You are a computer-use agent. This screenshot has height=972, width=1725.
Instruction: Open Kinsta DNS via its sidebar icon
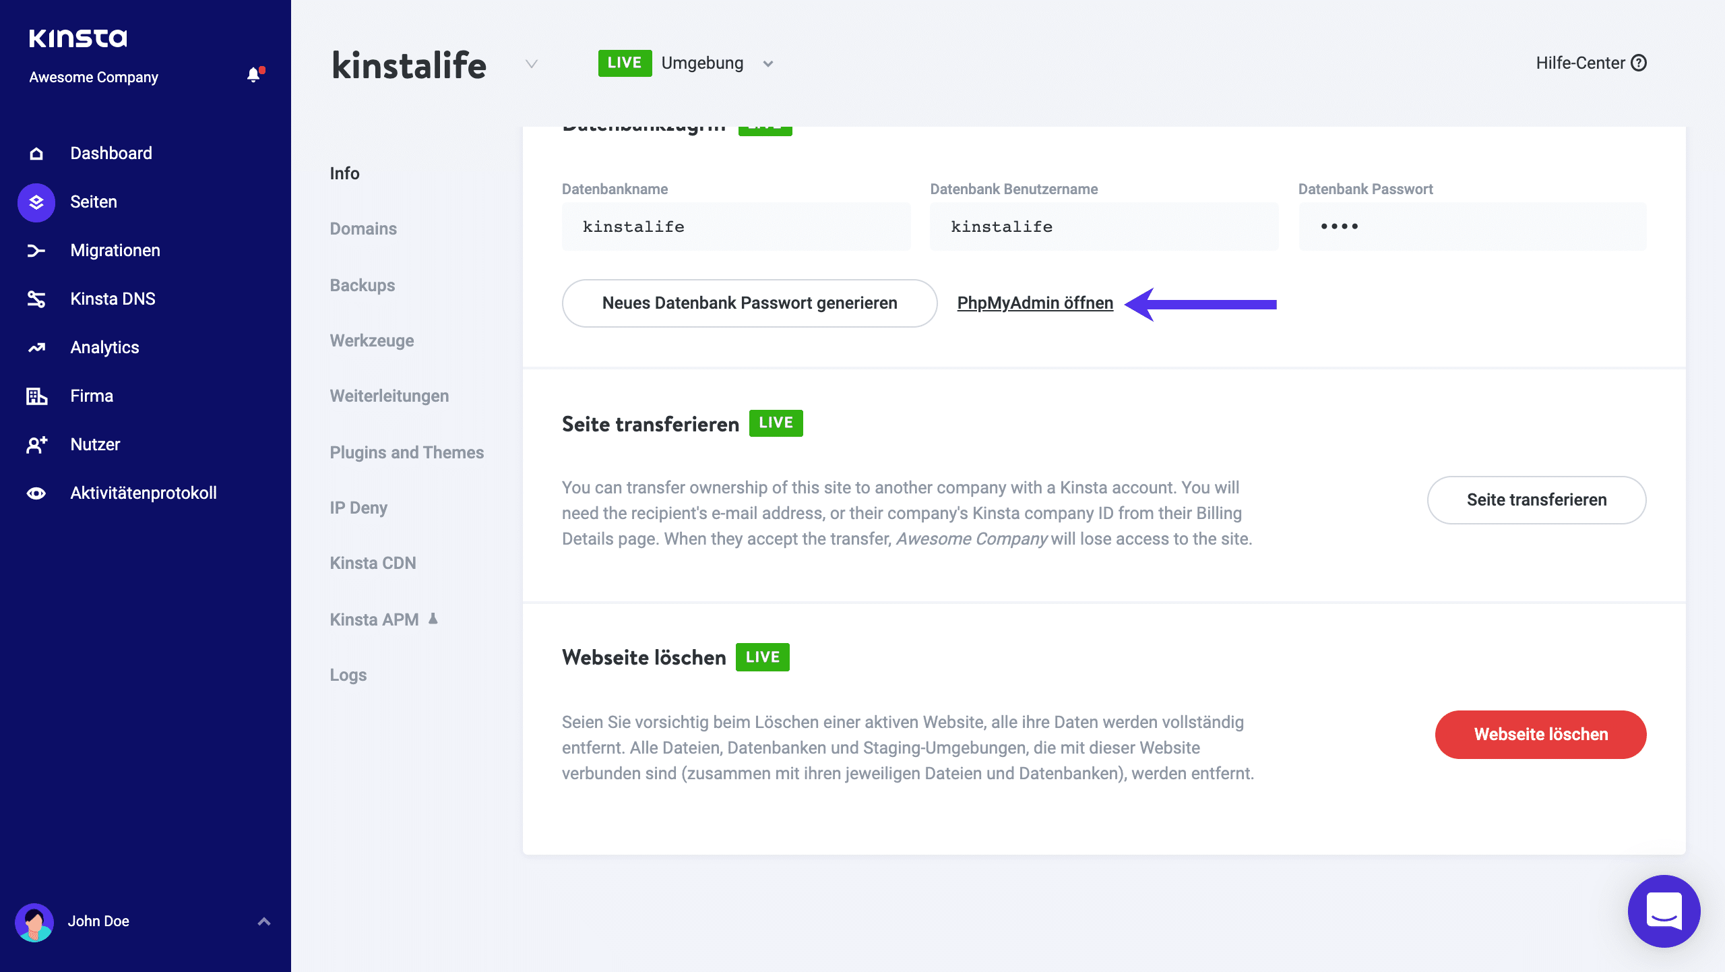pos(35,299)
